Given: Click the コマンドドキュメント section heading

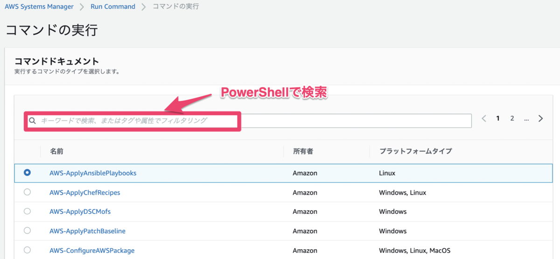Looking at the screenshot, I should [57, 61].
